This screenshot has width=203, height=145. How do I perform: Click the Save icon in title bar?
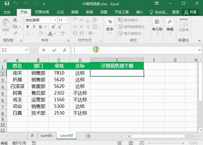(x=7, y=3)
